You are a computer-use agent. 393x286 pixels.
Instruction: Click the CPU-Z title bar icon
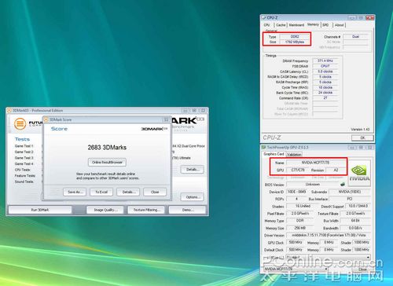[263, 17]
